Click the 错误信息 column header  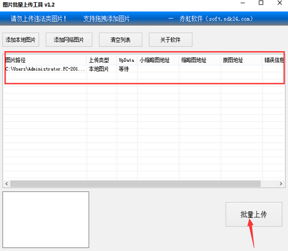(274, 60)
